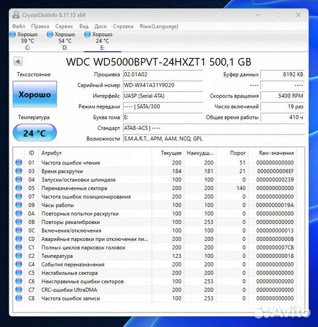
Task: Click status icon of attribute 03 row
Action: 19,171
